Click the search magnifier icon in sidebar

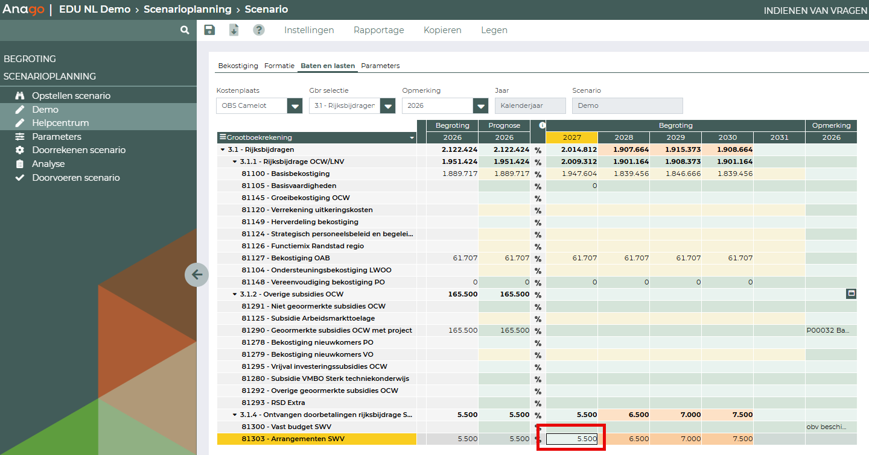point(185,30)
